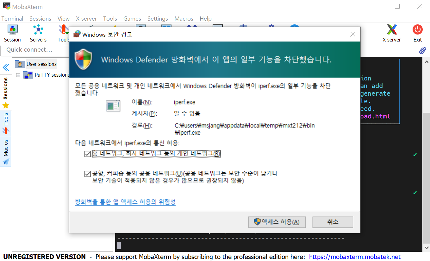Click the Windows Defender shield icon in the dialog

coord(83,59)
